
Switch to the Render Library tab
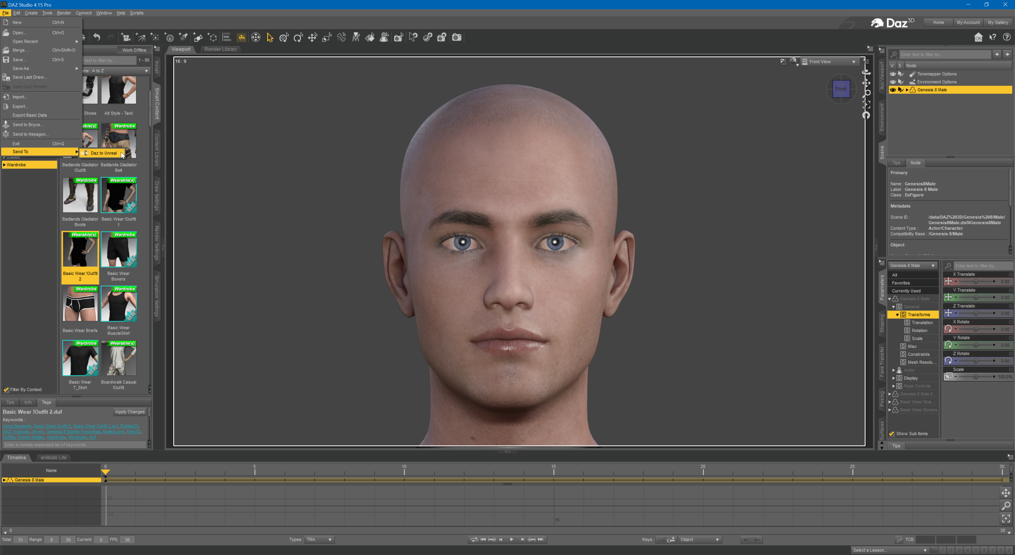click(221, 49)
